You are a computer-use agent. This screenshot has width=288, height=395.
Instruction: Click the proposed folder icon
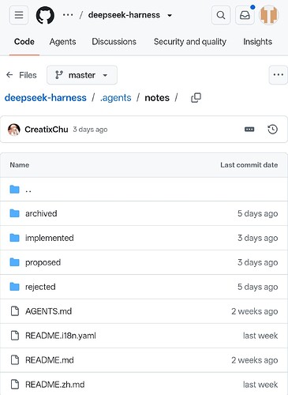coord(14,262)
